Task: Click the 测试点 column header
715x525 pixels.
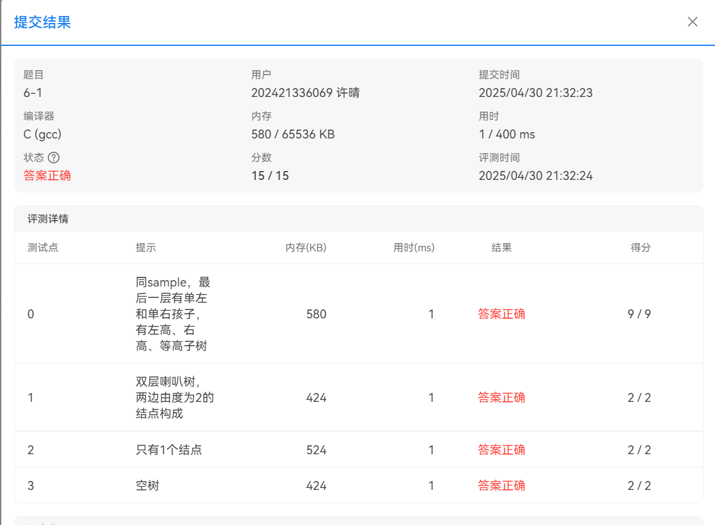Action: point(43,248)
